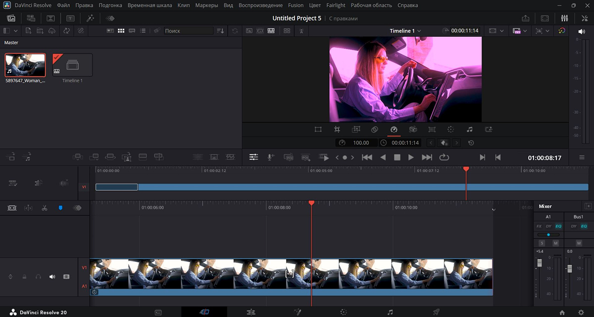594x317 pixels.
Task: Open the timeline options hamburger menu
Action: coord(582,157)
